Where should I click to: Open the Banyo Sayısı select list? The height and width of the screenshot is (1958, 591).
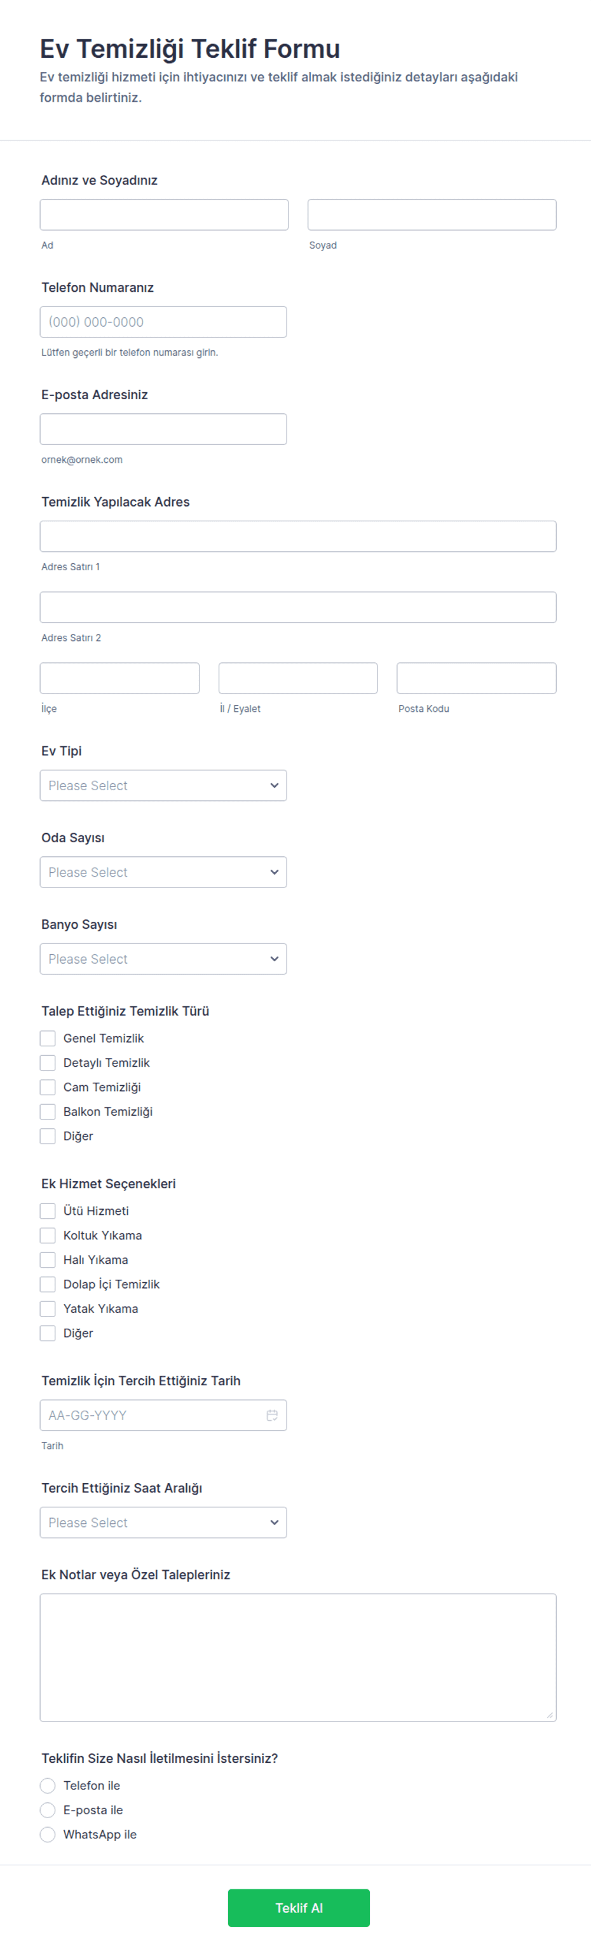pyautogui.click(x=163, y=959)
